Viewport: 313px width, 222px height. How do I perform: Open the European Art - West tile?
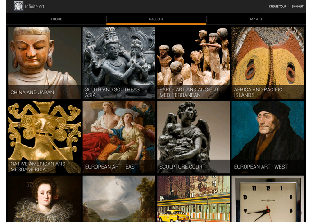point(268,137)
